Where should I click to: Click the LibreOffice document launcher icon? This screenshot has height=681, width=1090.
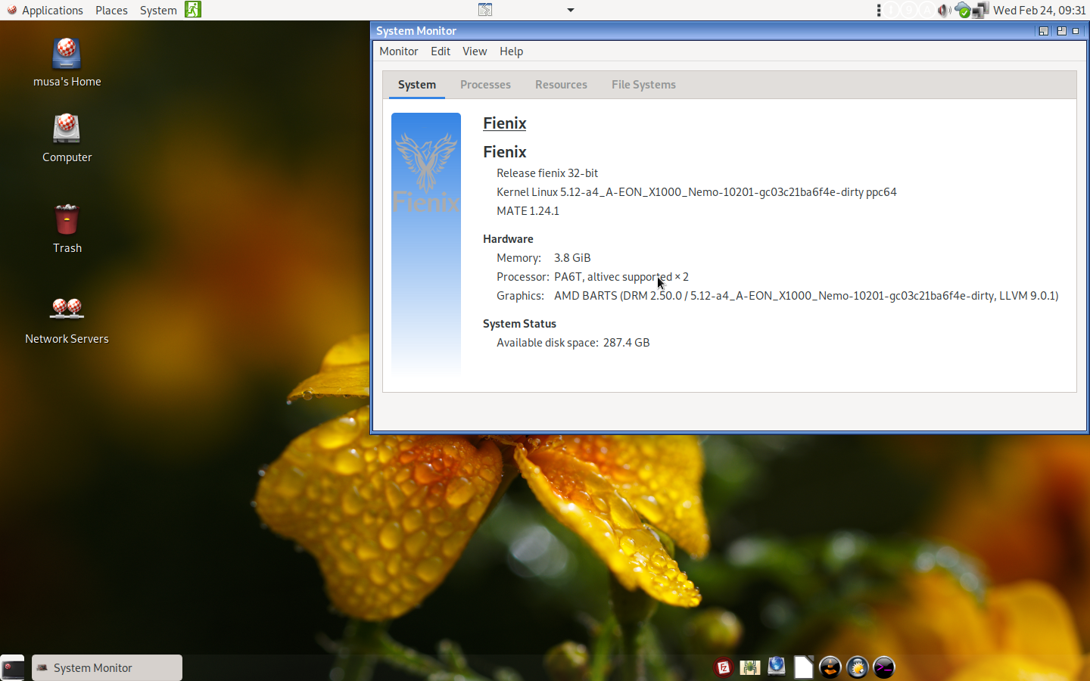[x=803, y=667]
